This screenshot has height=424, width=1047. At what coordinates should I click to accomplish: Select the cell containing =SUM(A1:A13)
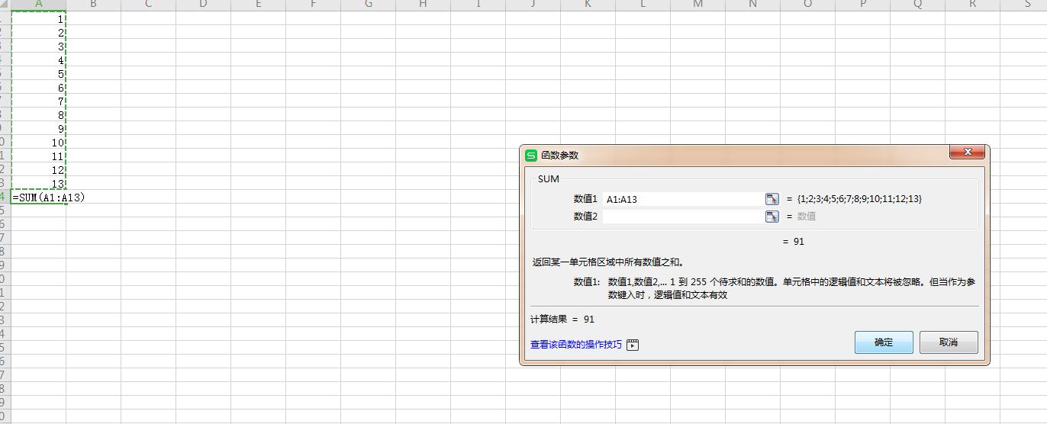(39, 198)
